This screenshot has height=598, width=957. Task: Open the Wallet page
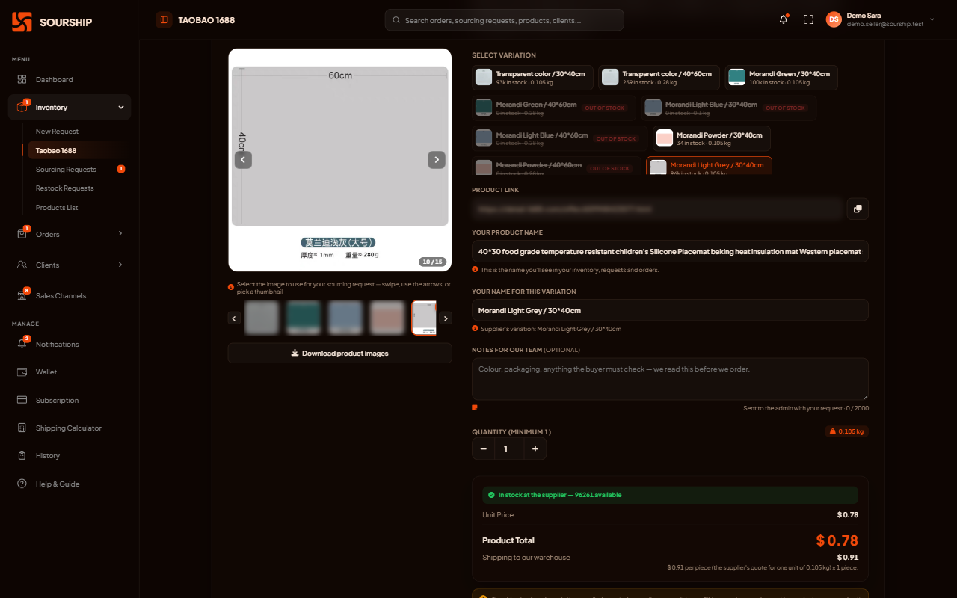[46, 372]
